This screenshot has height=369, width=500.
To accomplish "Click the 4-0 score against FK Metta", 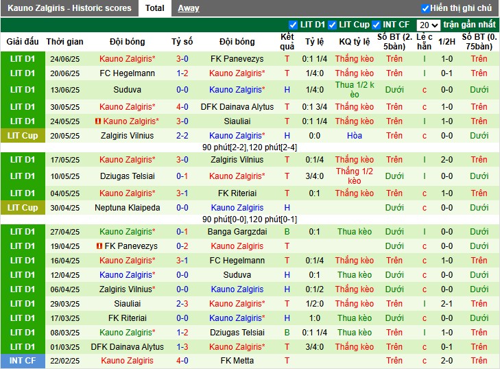I will point(182,361).
